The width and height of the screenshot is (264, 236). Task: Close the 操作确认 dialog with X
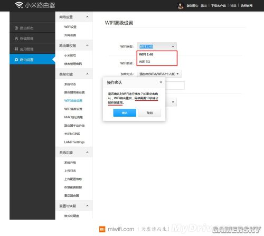[x=161, y=82]
